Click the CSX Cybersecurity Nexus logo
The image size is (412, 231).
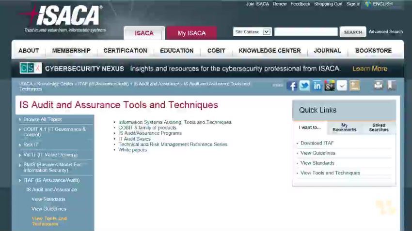pos(31,68)
